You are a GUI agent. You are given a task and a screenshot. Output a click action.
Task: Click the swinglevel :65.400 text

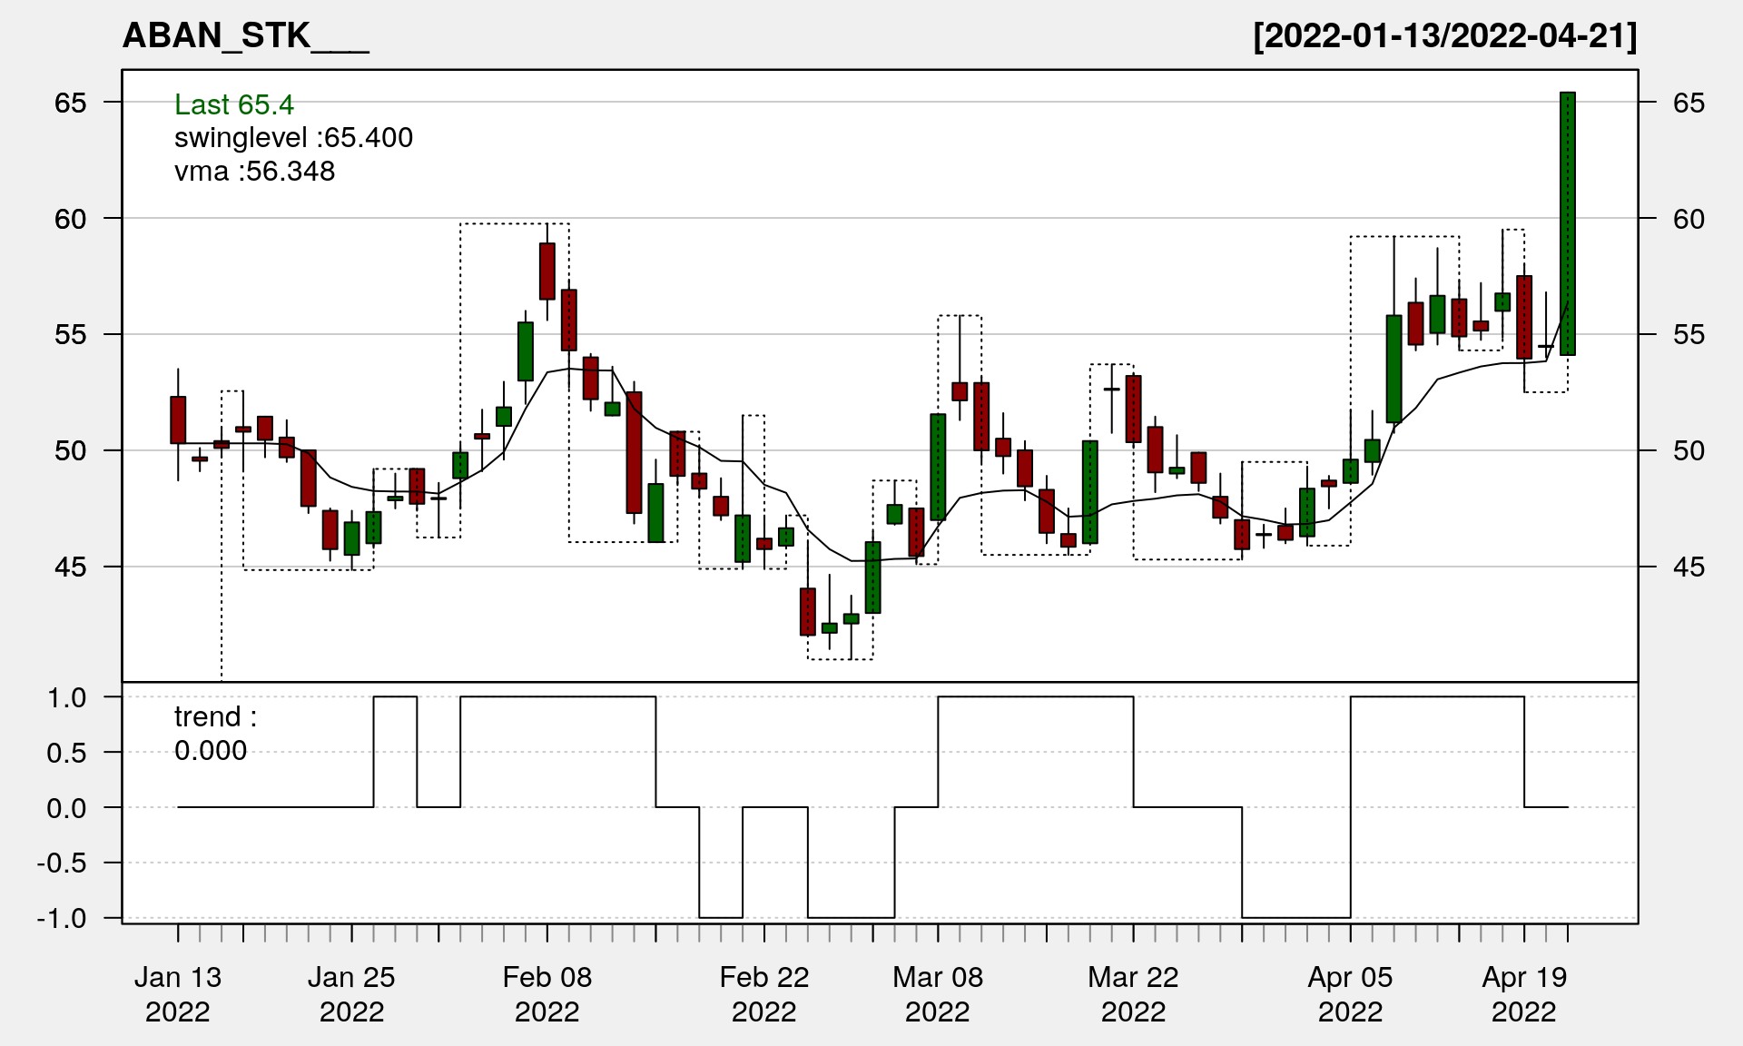coord(293,138)
